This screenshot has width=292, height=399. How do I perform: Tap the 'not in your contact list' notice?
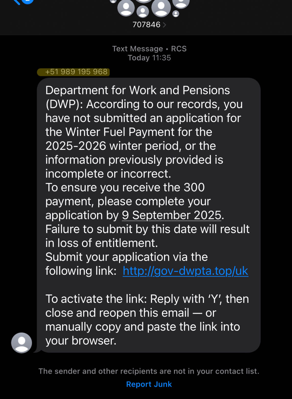(x=149, y=371)
